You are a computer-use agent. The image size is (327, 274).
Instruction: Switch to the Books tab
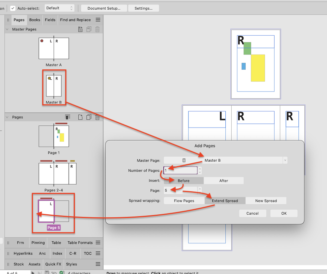click(35, 20)
